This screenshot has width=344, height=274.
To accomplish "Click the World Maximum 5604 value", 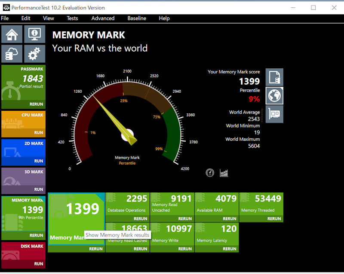I will (x=254, y=146).
